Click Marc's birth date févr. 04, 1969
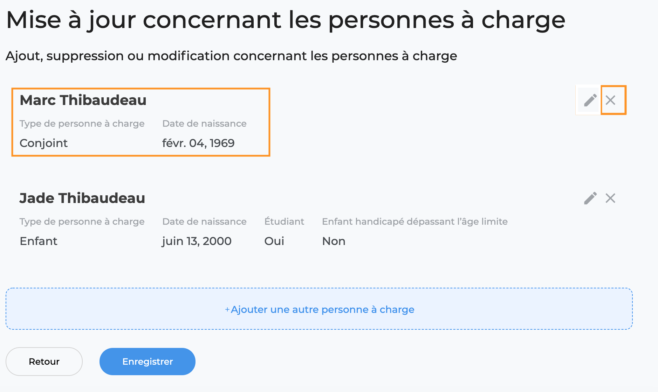Viewport: 658px width, 392px height. 198,143
